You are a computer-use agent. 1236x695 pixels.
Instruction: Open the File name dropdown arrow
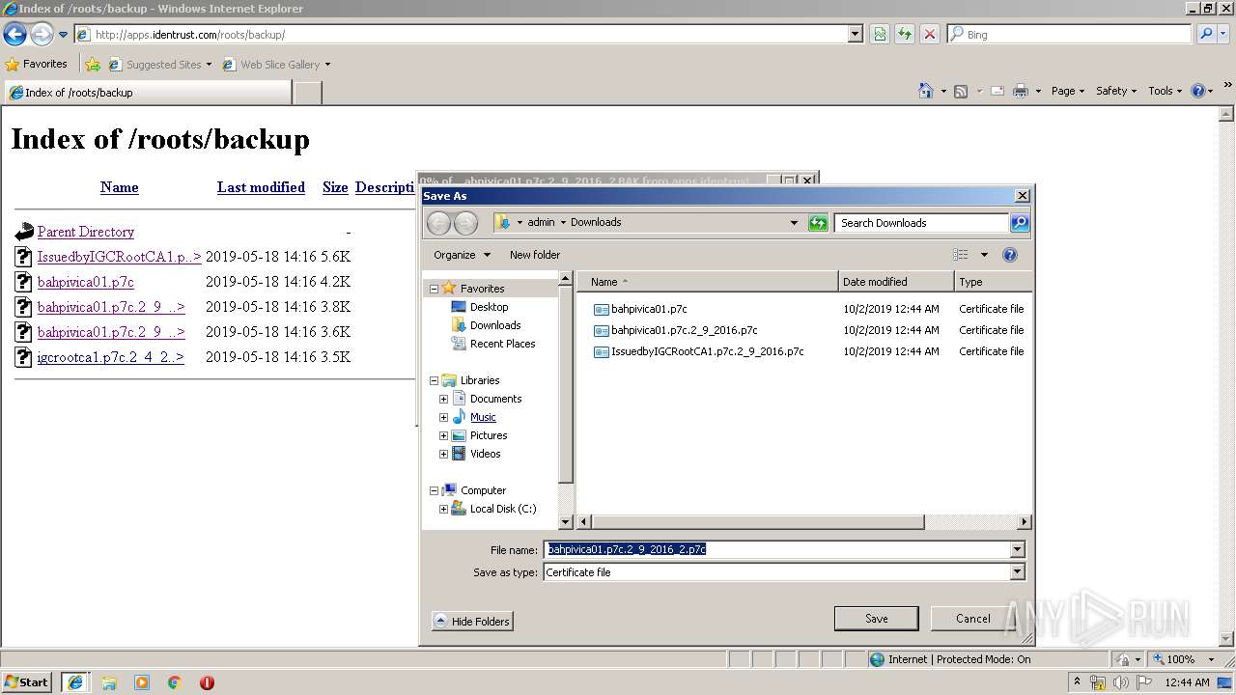tap(1017, 549)
